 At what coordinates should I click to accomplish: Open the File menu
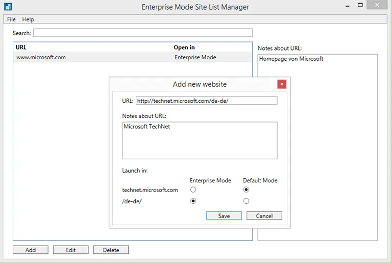[x=11, y=19]
